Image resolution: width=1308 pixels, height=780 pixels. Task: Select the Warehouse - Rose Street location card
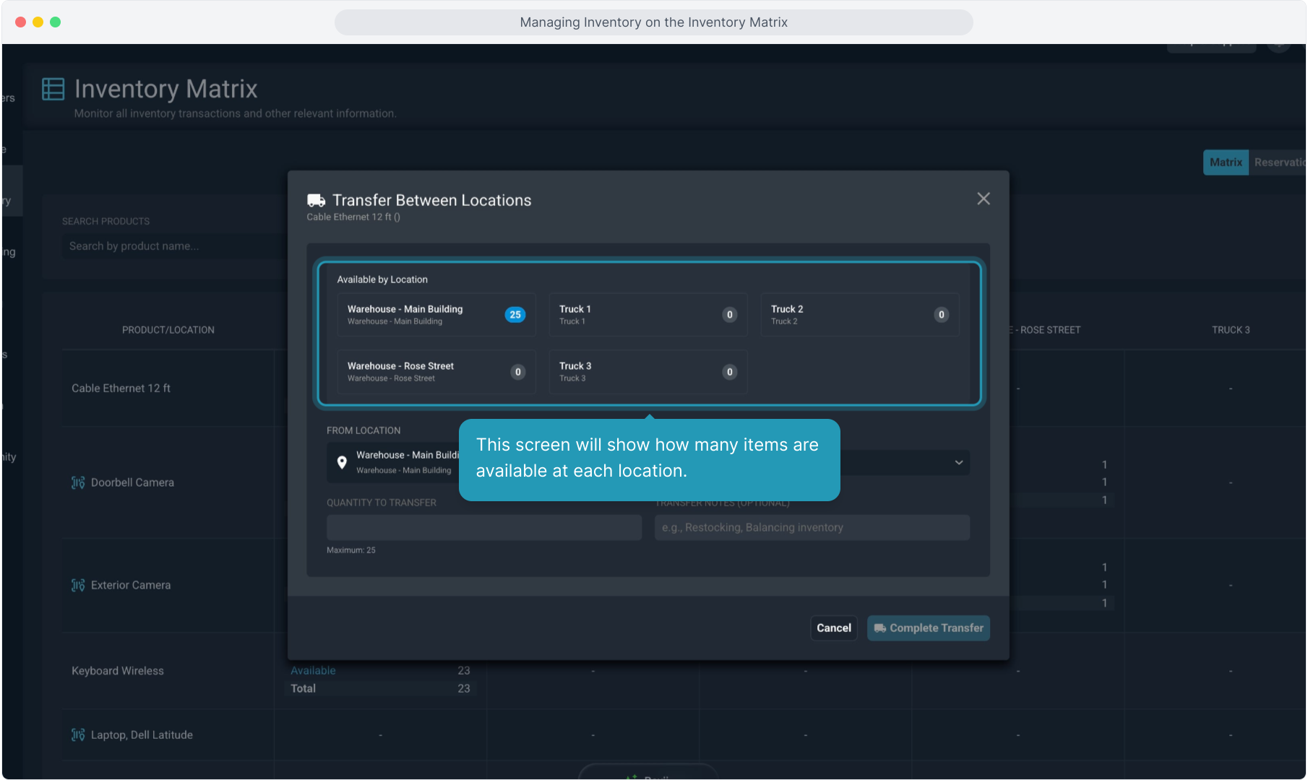point(436,372)
